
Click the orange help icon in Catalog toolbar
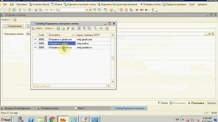tap(107, 28)
